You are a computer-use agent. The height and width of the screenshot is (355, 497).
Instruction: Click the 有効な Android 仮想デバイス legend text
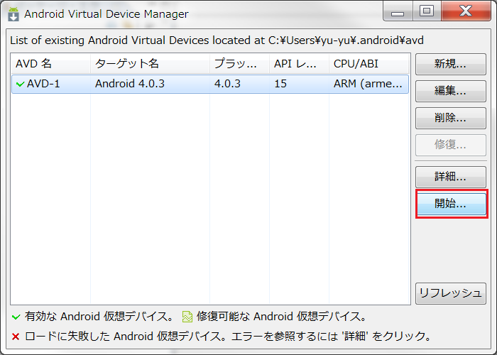[99, 317]
